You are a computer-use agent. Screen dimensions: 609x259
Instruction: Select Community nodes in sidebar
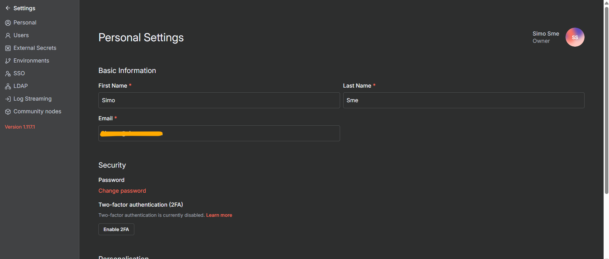[37, 111]
